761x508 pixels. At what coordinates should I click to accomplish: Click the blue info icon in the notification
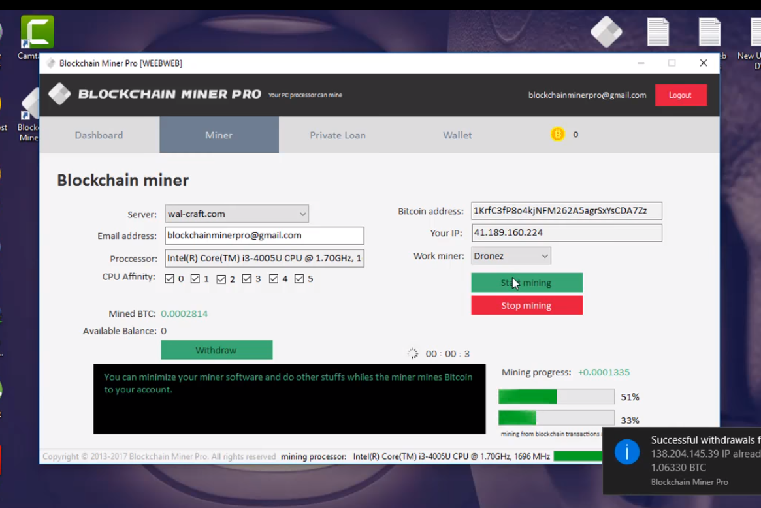coord(627,451)
